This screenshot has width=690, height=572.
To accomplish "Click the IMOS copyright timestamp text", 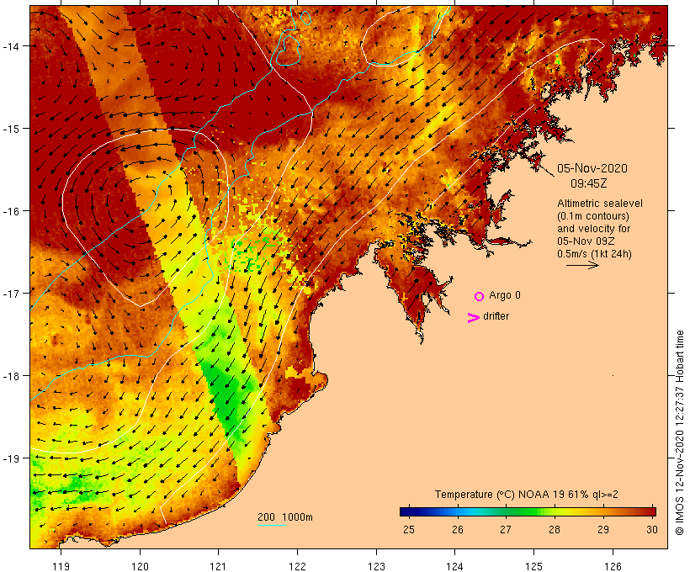I will pos(679,432).
